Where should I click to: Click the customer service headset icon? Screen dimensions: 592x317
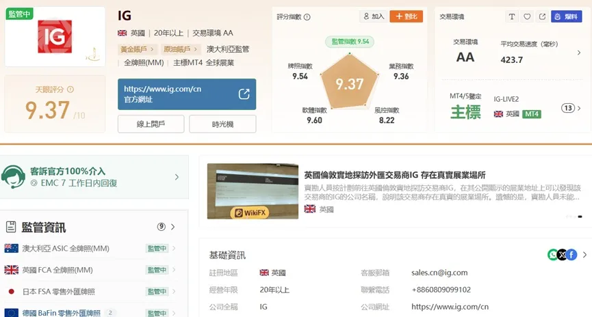tap(13, 177)
